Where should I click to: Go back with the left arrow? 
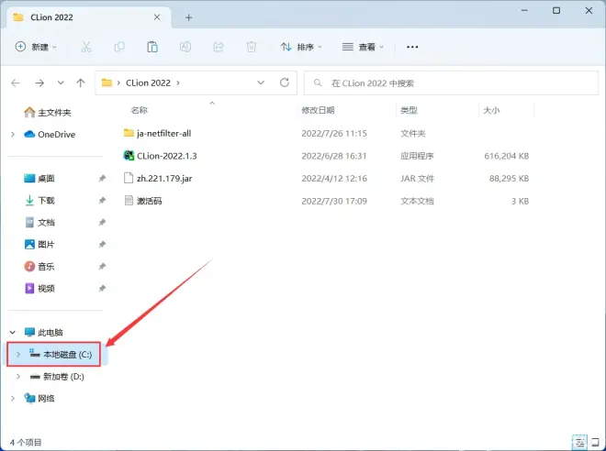pyautogui.click(x=16, y=82)
